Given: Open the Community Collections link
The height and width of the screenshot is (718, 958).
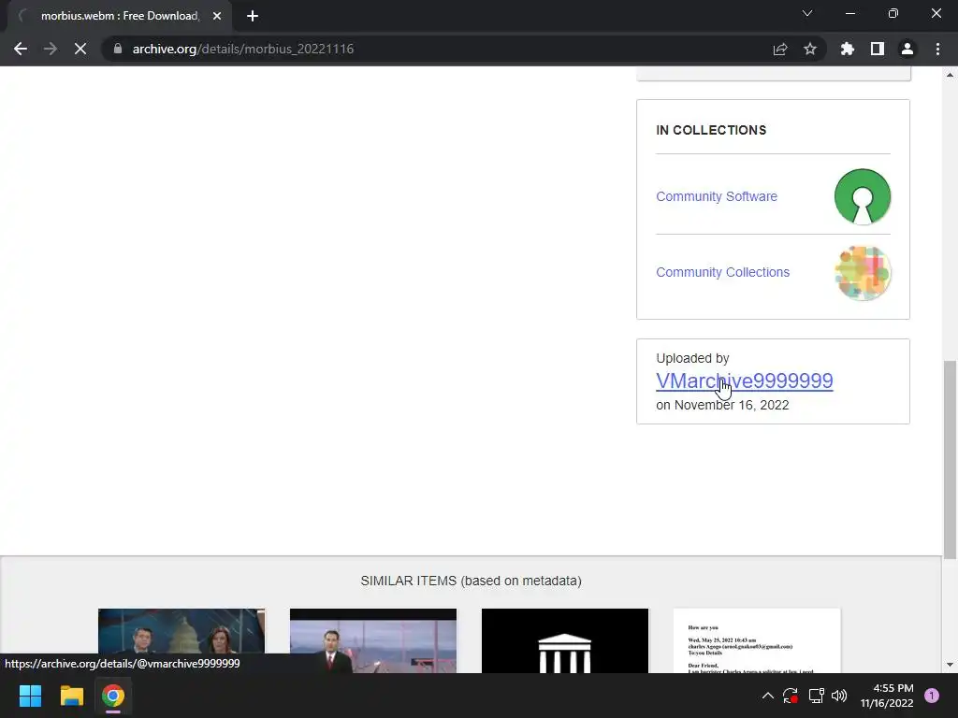Looking at the screenshot, I should (723, 272).
